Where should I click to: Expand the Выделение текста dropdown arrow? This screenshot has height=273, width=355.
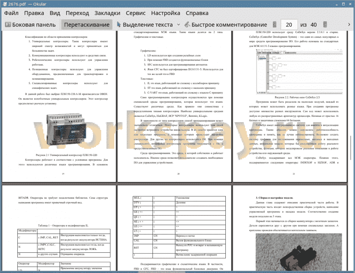pyautogui.click(x=179, y=24)
